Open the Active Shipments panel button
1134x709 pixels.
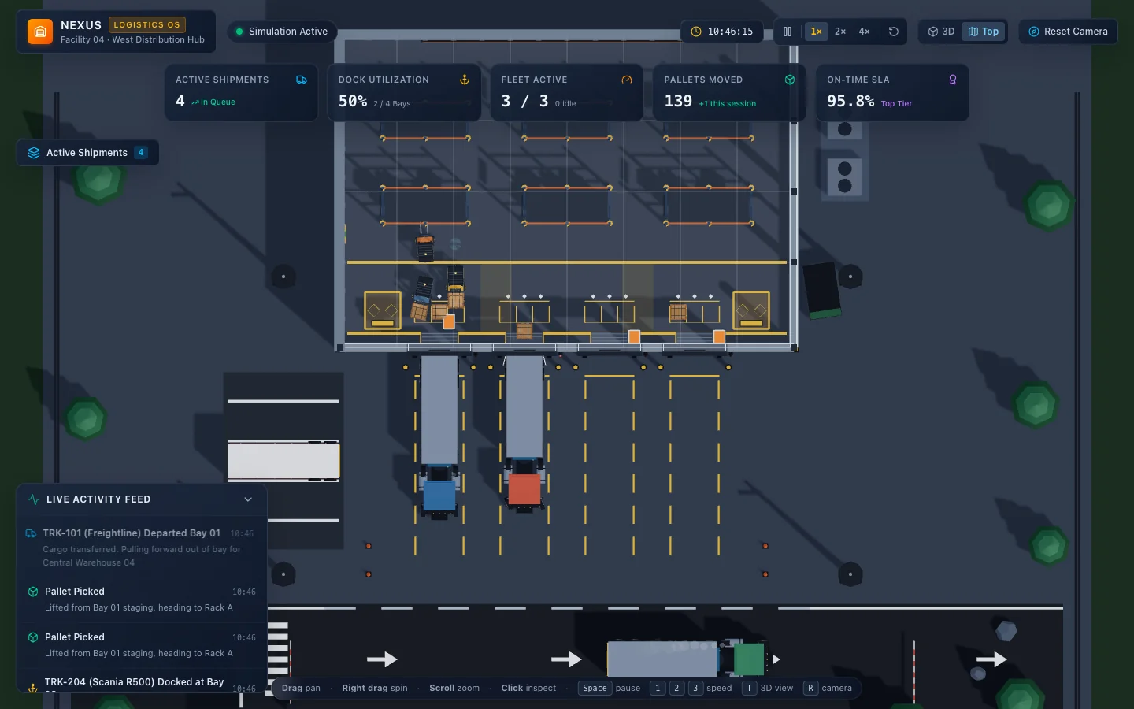(x=87, y=153)
